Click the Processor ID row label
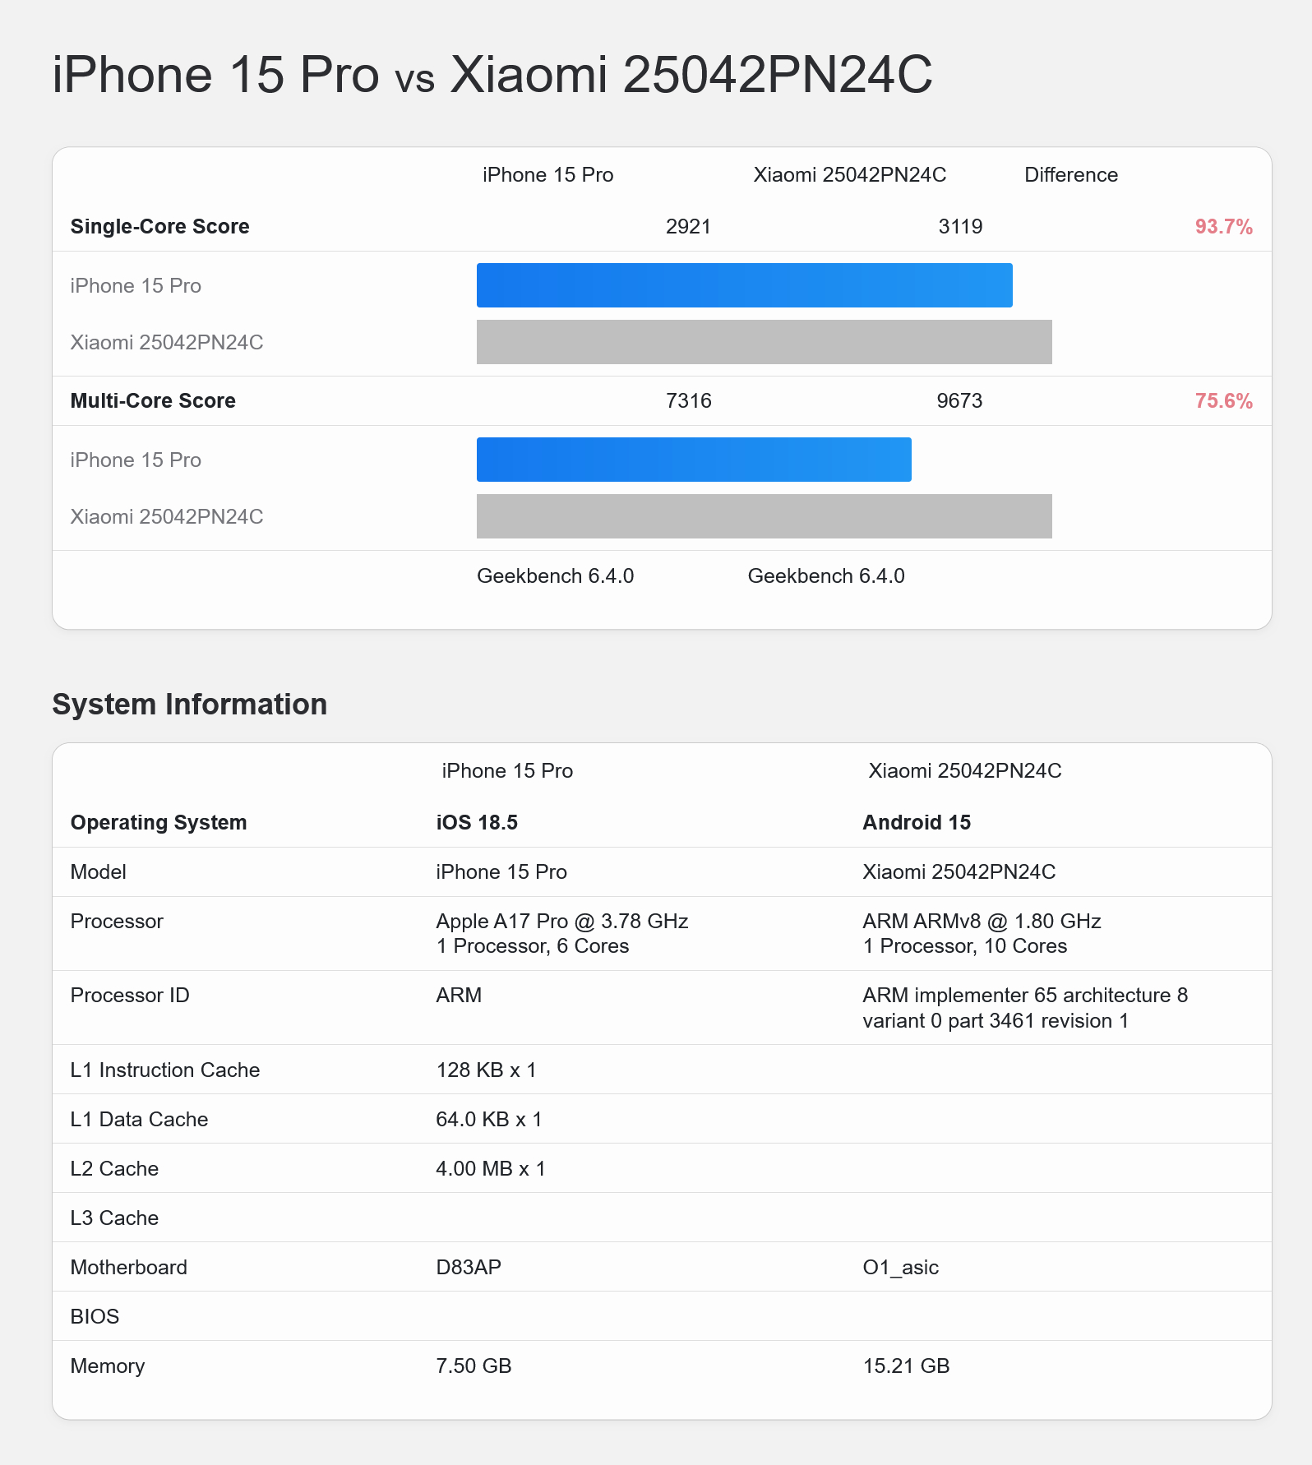Screen dimensions: 1312x1465 [130, 996]
